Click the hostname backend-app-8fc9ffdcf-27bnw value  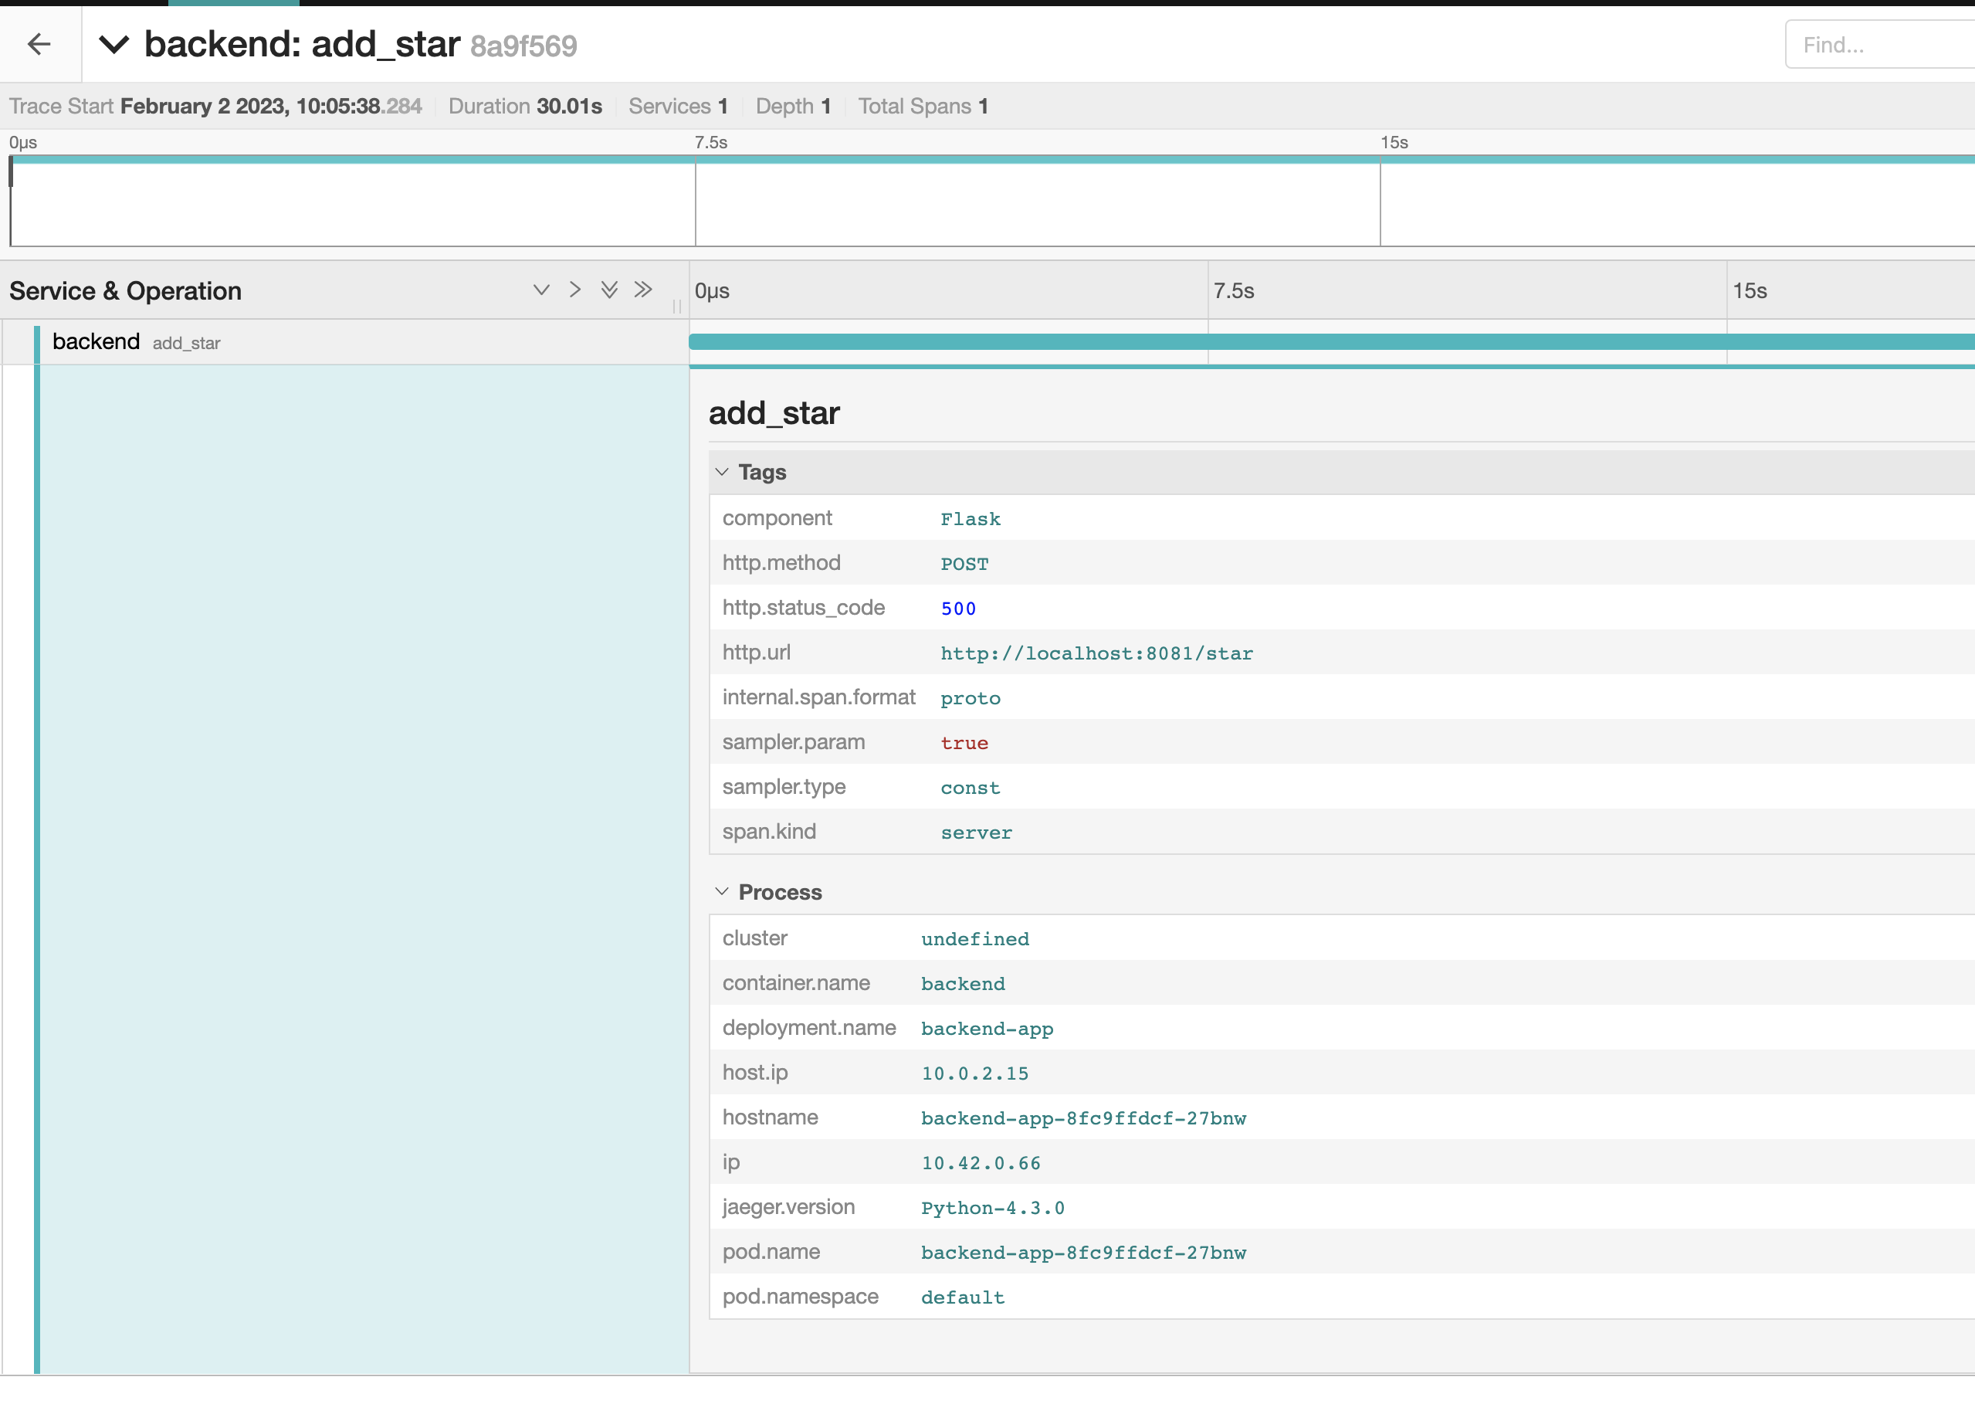[x=1082, y=1117]
